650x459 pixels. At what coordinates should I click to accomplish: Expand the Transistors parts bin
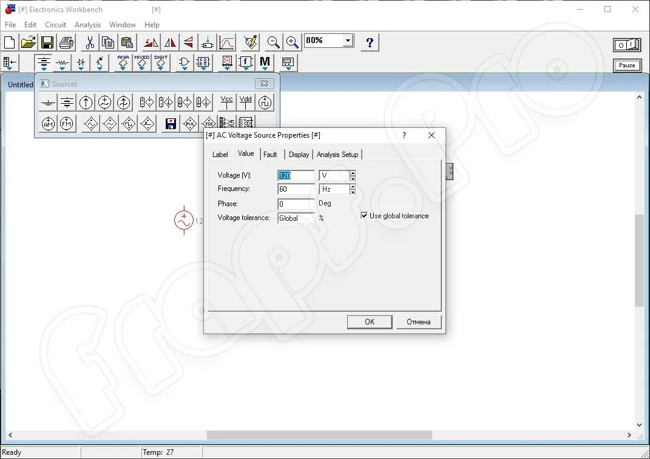coord(100,63)
